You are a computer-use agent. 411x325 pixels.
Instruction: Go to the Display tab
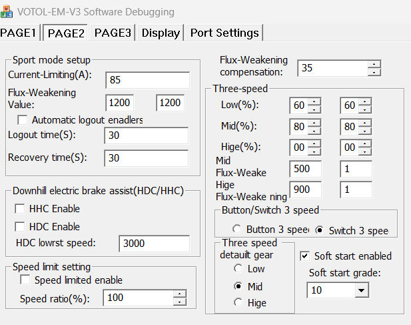tap(161, 33)
